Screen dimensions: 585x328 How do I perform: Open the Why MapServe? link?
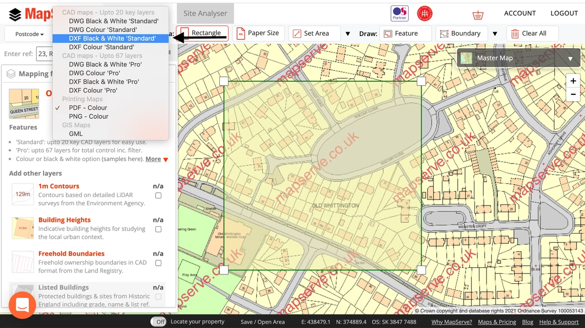point(451,322)
